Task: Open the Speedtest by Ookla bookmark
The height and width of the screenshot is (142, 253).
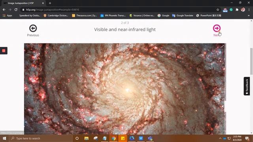Action: (29, 15)
